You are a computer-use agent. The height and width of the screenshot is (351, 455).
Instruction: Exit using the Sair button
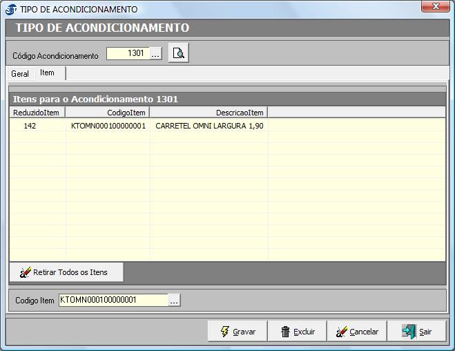(x=416, y=332)
